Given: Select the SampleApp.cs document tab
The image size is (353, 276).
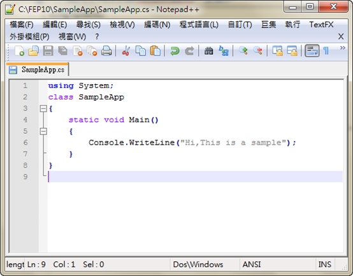Looking at the screenshot, I should 38,69.
